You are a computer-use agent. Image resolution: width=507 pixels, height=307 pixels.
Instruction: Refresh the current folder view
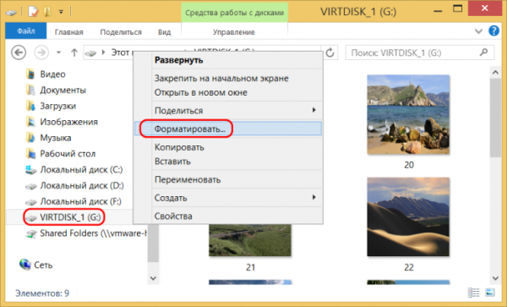pyautogui.click(x=330, y=52)
